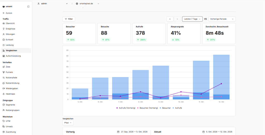Click the 27. Sep. 2026 — 5. Okt. 2026 date range
The image size is (265, 135).
tap(134, 132)
